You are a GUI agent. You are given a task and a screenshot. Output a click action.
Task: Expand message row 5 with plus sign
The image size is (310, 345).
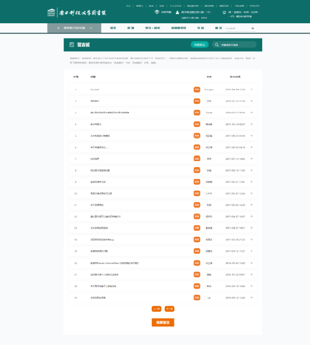pos(252,136)
